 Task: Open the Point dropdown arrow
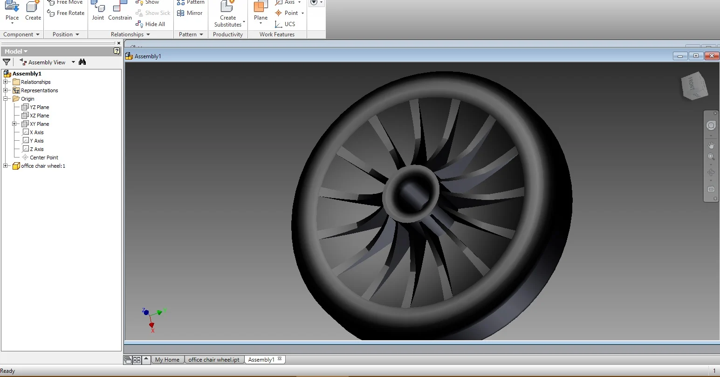(303, 13)
